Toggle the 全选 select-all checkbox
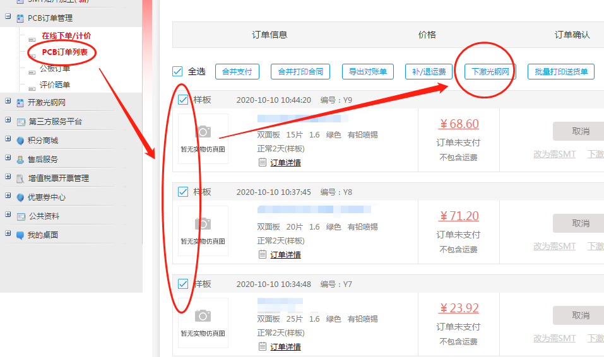604x357 pixels. point(177,71)
